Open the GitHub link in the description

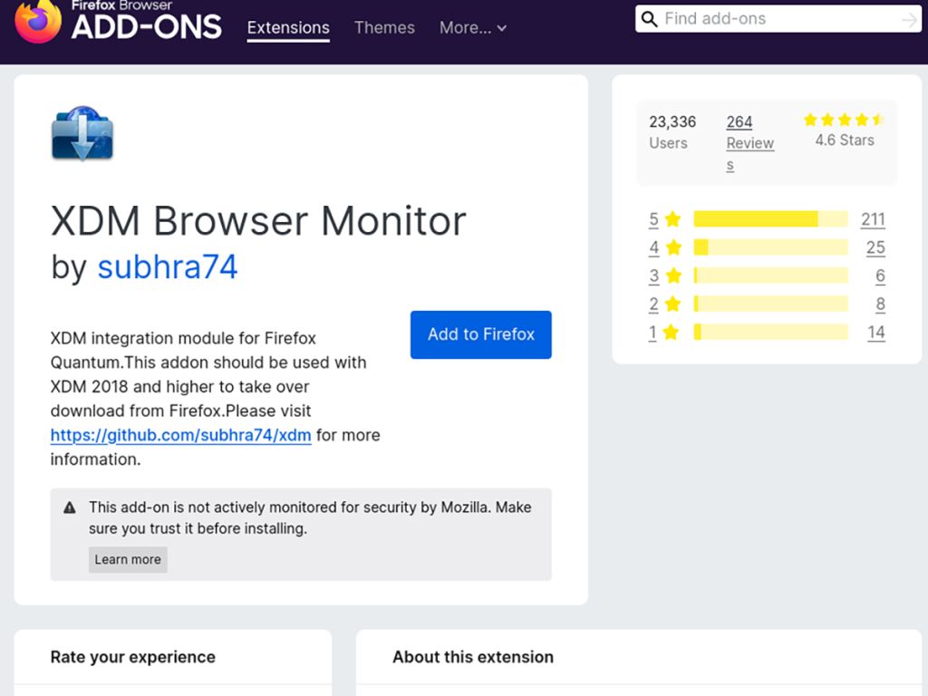(x=180, y=436)
